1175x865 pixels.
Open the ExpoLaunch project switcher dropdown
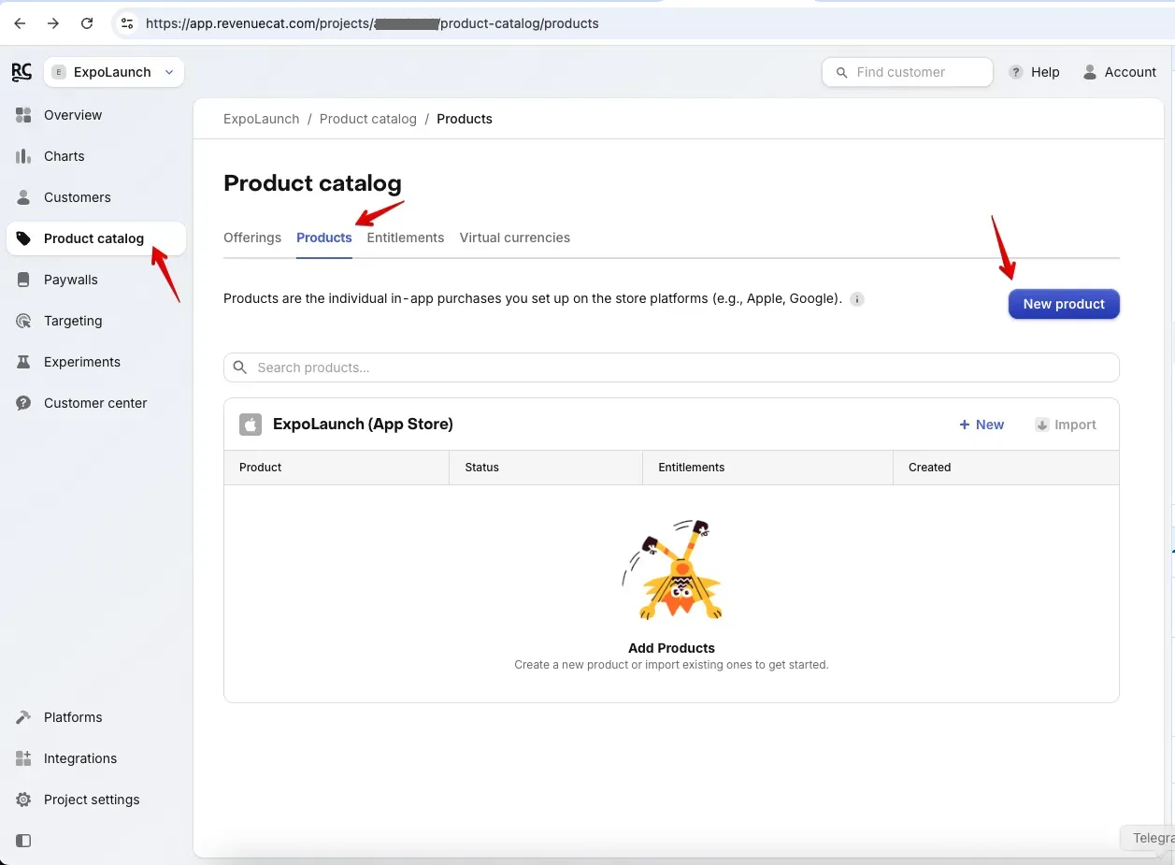114,72
